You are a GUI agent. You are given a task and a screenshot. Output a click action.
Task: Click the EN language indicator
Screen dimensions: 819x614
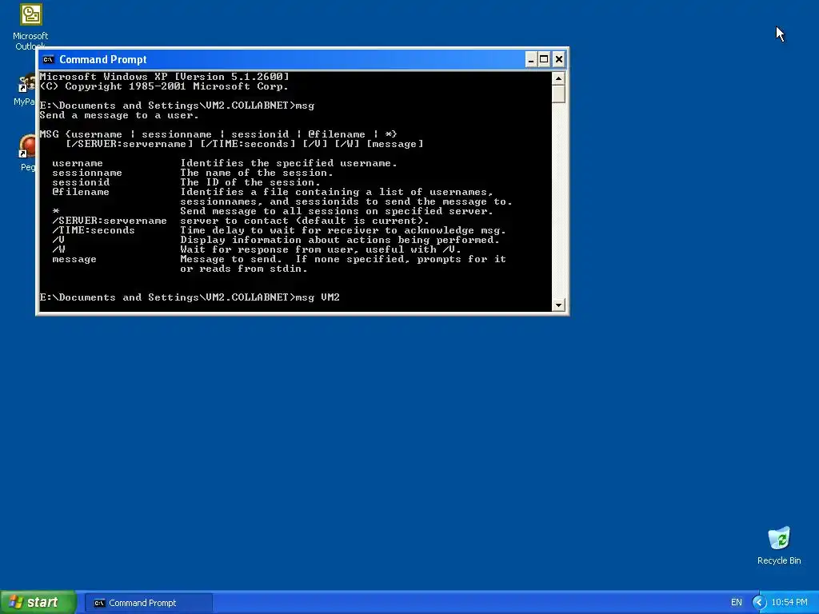(x=737, y=603)
